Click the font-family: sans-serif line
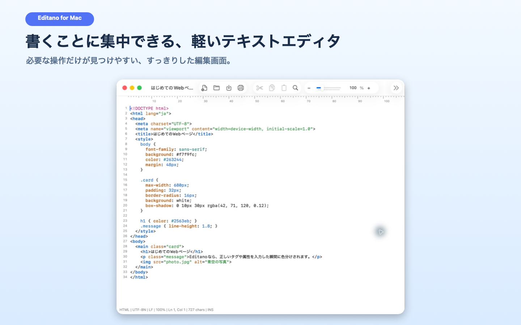Image resolution: width=521 pixels, height=325 pixels. [x=176, y=149]
